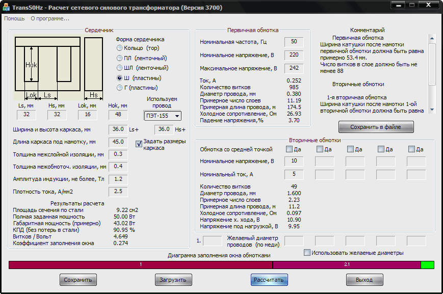This screenshot has width=443, height=294.
Task: Edit frame height Hs+ field 36.0
Action: coord(164,129)
